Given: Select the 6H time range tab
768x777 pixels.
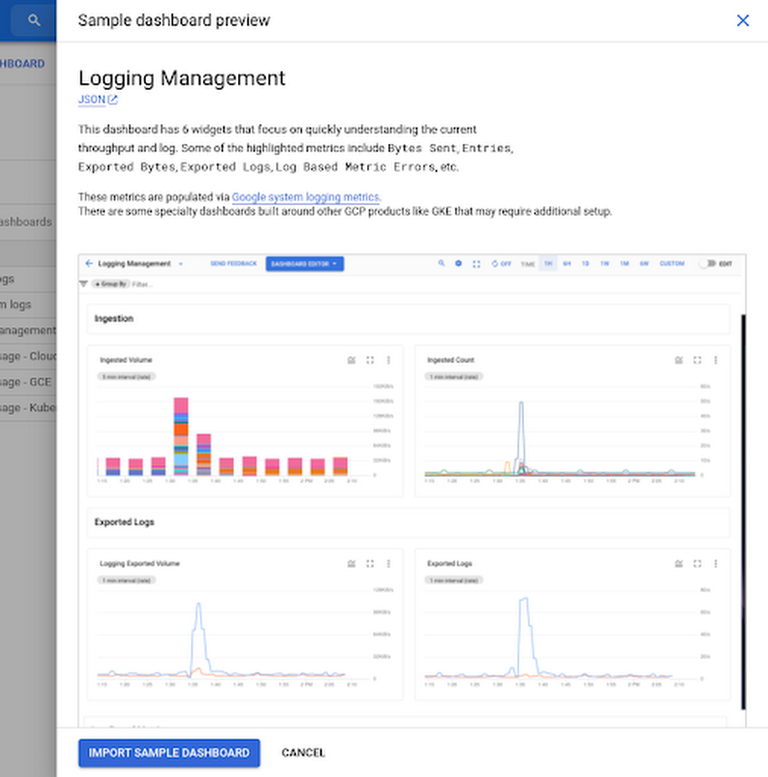Looking at the screenshot, I should coord(567,263).
